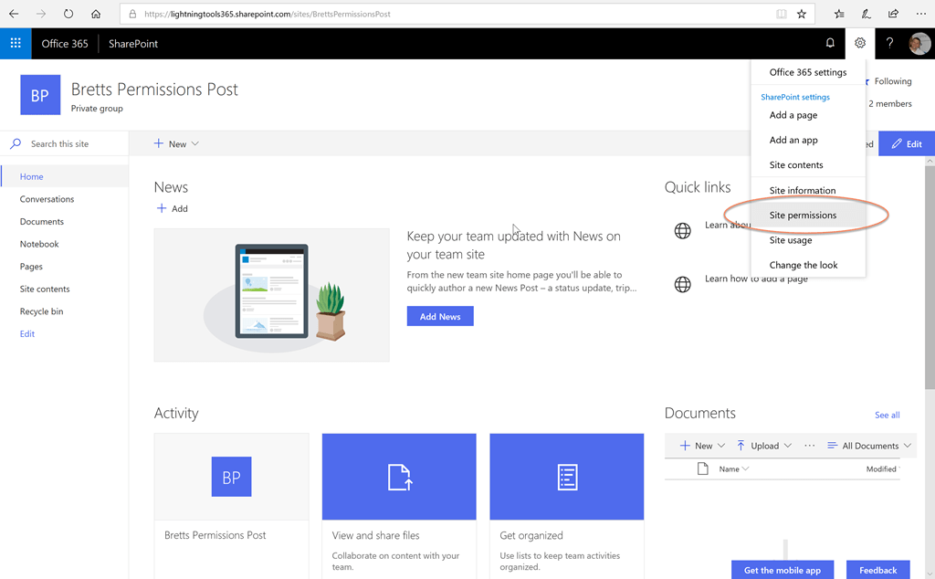935x579 pixels.
Task: Click the settings gear icon
Action: point(860,43)
